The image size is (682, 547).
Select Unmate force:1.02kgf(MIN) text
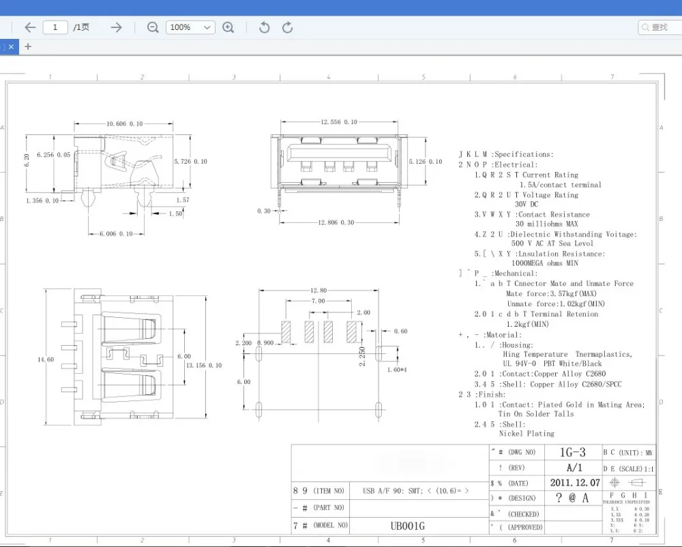[556, 304]
